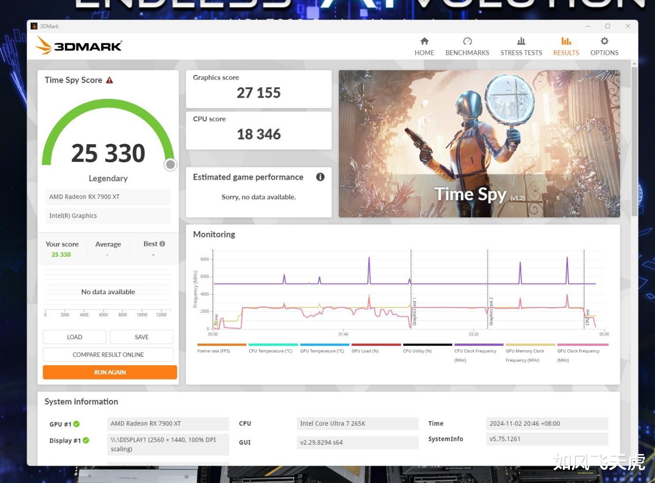Click the Graphics score value 27 155
This screenshot has height=483, width=655.
pyautogui.click(x=259, y=93)
